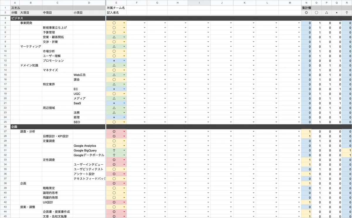
Task: Click the マーケティング cell
Action: pos(31,46)
